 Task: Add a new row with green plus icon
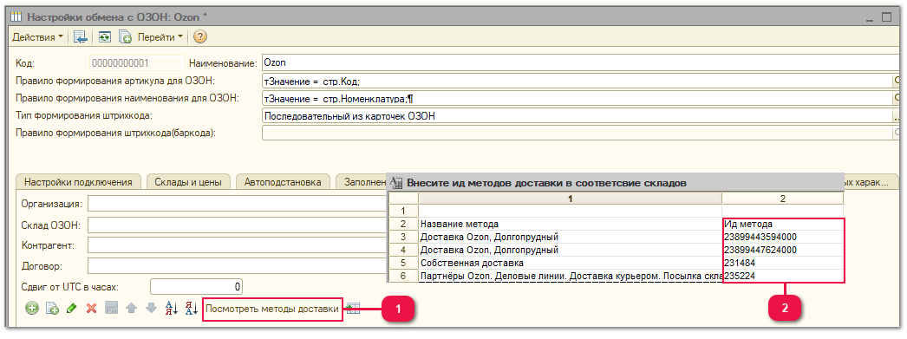[32, 309]
